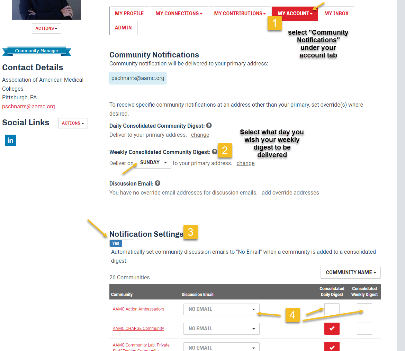
Task: Click the Consolidated Weekly Digest column header
Action: pos(364,291)
